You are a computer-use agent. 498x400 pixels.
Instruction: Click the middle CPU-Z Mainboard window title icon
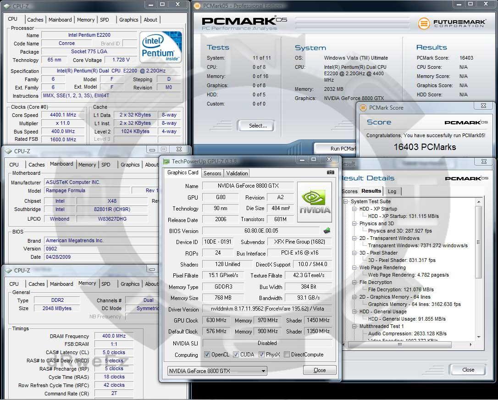pyautogui.click(x=9, y=151)
